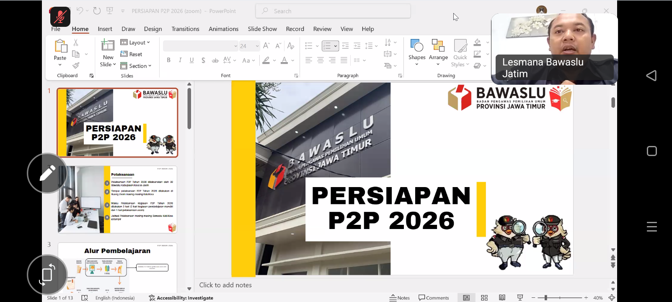The height and width of the screenshot is (302, 672).
Task: Apply Shape Fill paint bucket
Action: tap(477, 42)
